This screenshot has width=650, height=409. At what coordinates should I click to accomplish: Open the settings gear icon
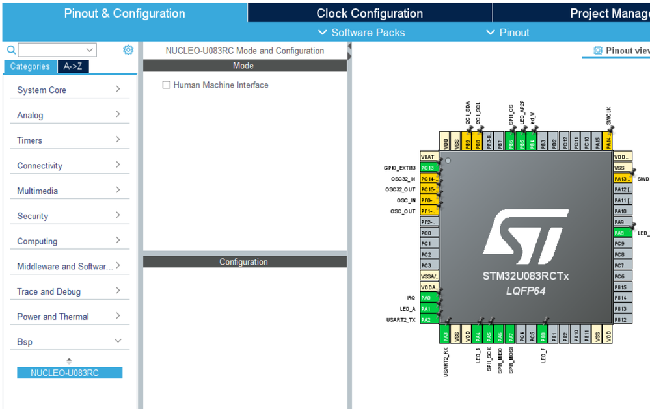[128, 50]
